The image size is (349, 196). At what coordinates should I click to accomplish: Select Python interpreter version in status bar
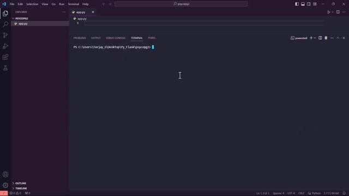click(331, 193)
